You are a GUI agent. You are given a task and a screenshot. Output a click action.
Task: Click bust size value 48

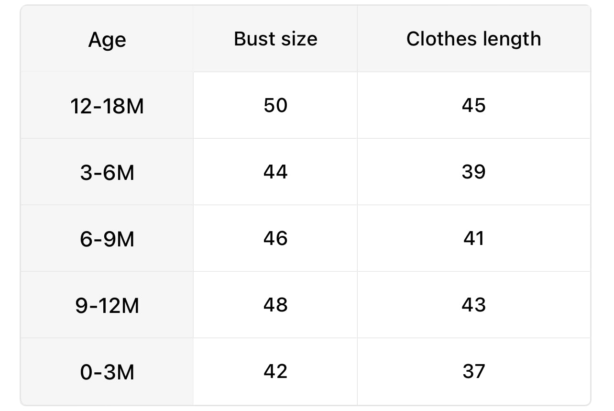click(275, 305)
